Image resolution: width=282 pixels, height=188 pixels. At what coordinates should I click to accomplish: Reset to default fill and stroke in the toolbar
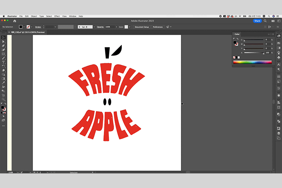pos(2,104)
